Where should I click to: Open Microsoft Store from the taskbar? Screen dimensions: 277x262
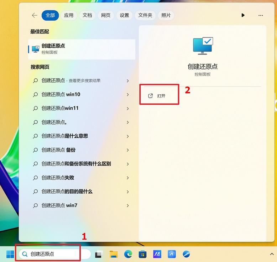tap(143, 254)
